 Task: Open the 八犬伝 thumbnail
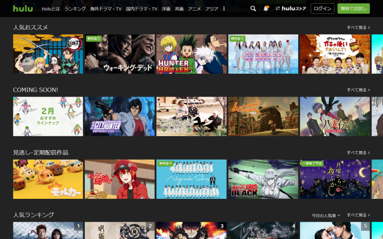(x=335, y=117)
